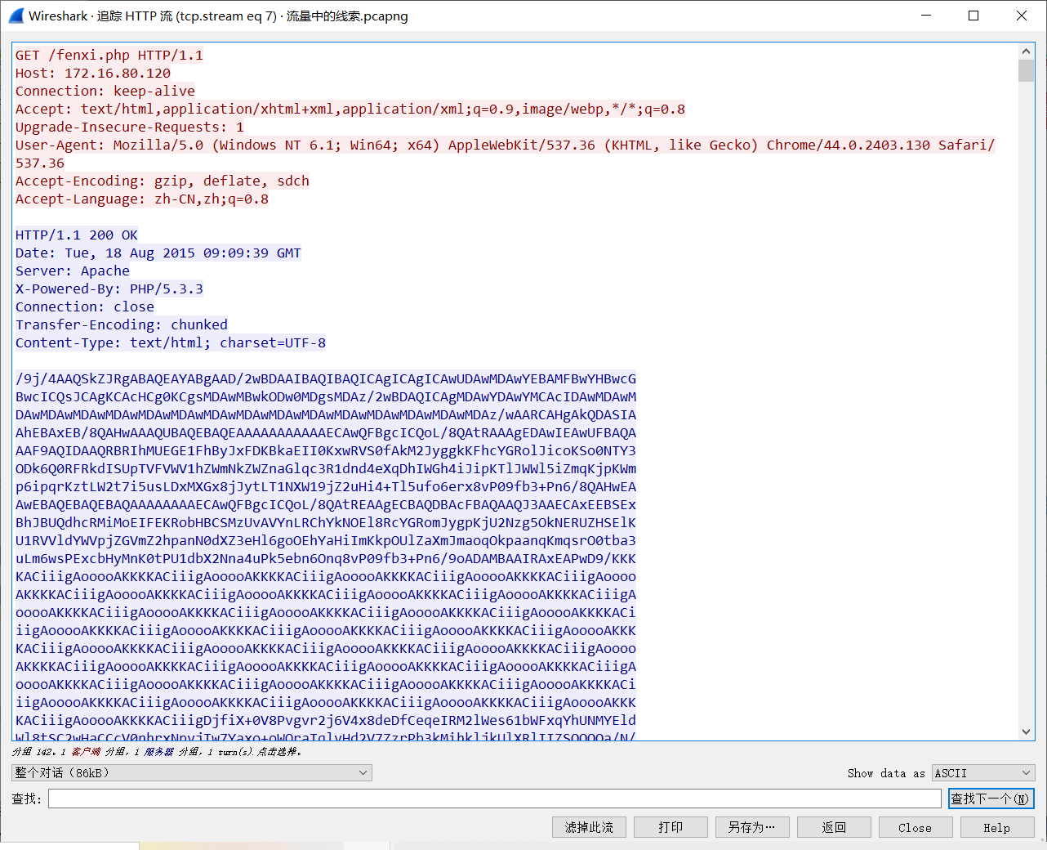The height and width of the screenshot is (850, 1047).
Task: Maximize the follow stream window
Action: pyautogui.click(x=973, y=16)
